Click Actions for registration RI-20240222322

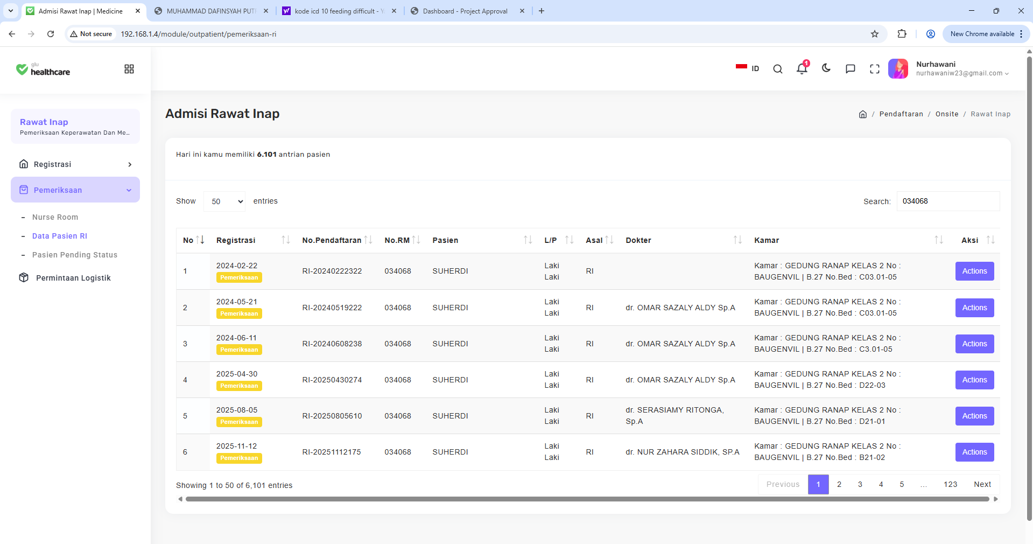click(974, 271)
